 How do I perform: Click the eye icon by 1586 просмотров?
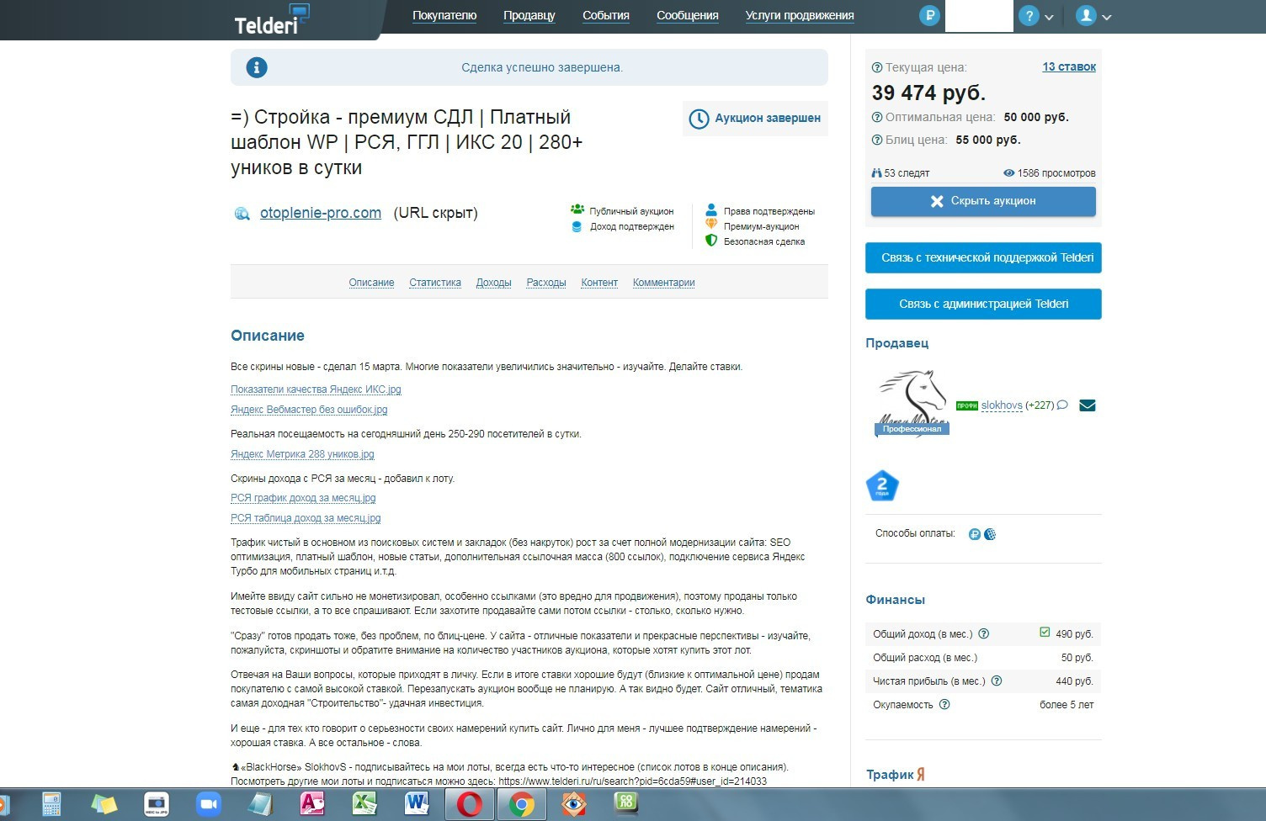pyautogui.click(x=1009, y=172)
